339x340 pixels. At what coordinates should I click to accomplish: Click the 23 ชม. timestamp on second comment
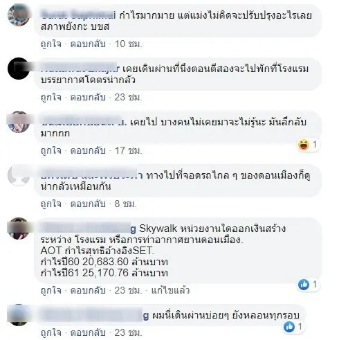click(x=128, y=97)
